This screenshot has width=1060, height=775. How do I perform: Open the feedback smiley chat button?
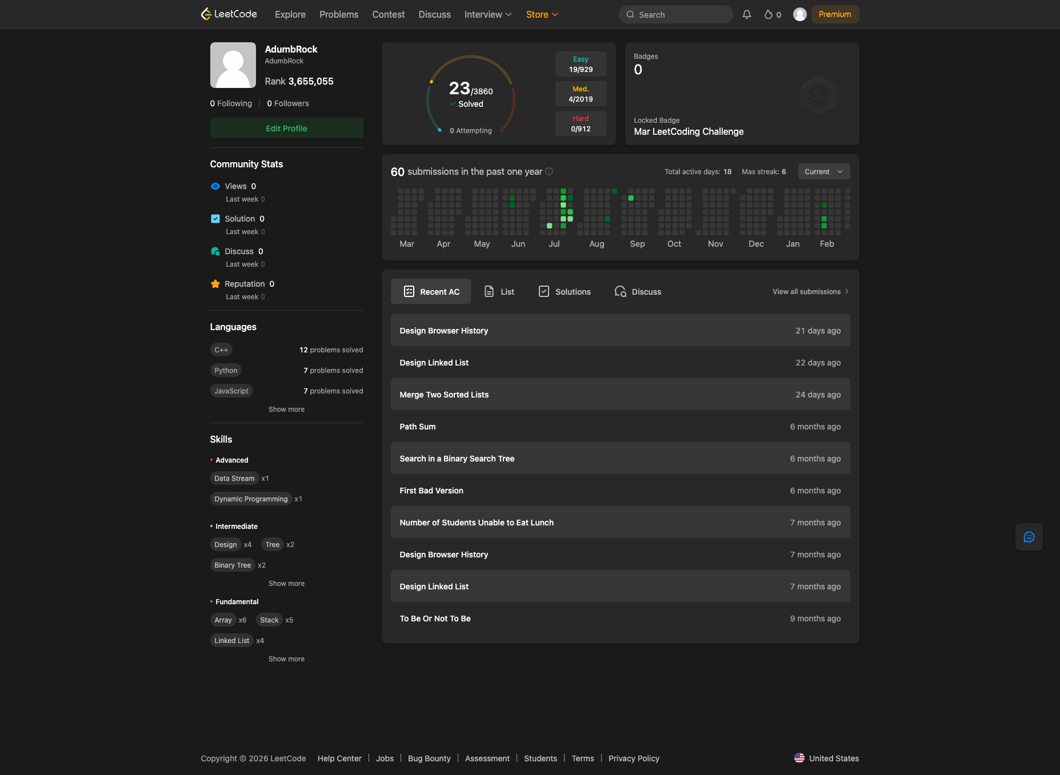(x=1029, y=537)
